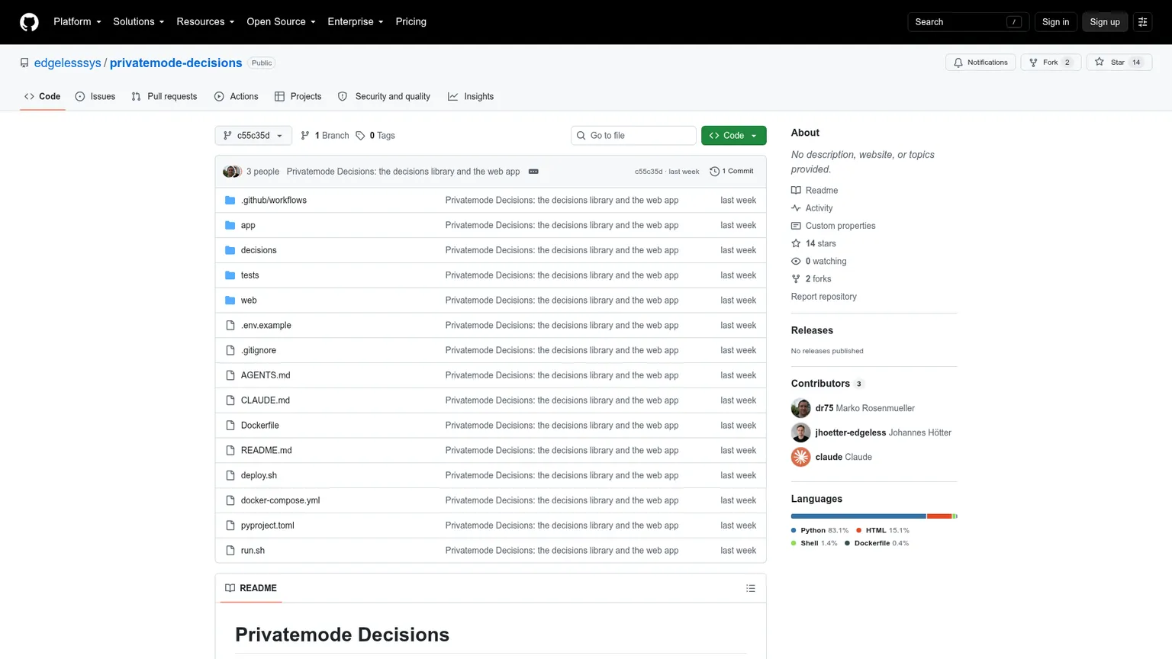The height and width of the screenshot is (659, 1172).
Task: Switch to the Insights tab
Action: tap(471, 97)
